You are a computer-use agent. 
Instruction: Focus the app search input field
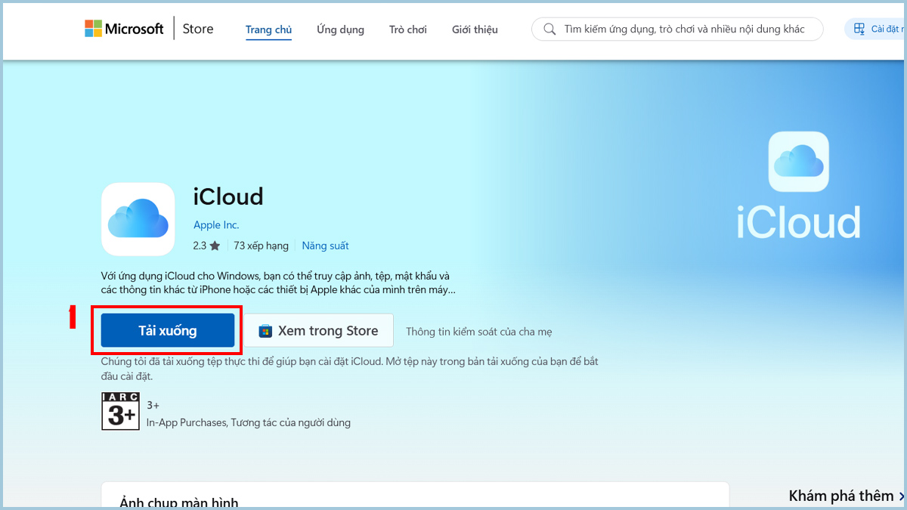click(x=678, y=29)
